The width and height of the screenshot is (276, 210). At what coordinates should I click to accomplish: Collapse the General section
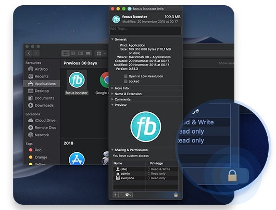[112, 40]
